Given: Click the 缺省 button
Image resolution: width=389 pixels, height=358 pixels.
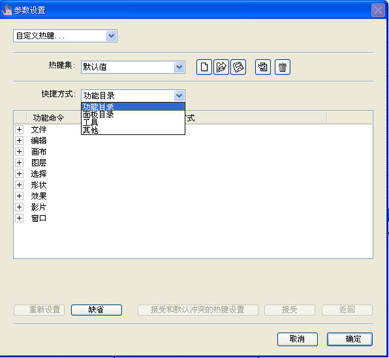Looking at the screenshot, I should pos(97,310).
